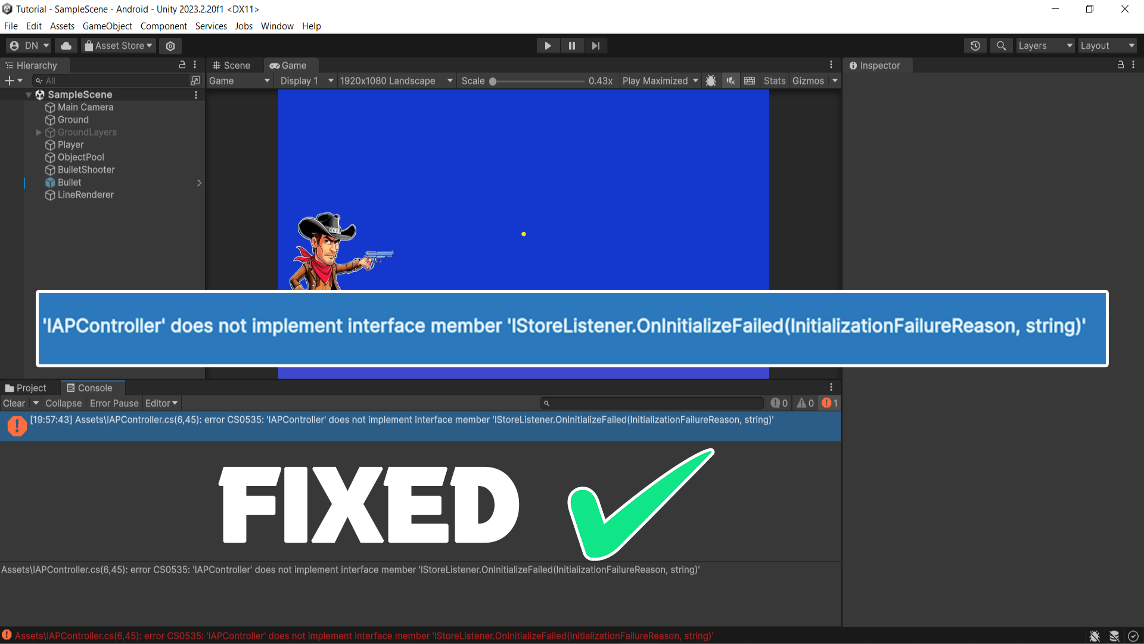Toggle the Game view bug debugger icon
The height and width of the screenshot is (644, 1144).
(x=711, y=81)
